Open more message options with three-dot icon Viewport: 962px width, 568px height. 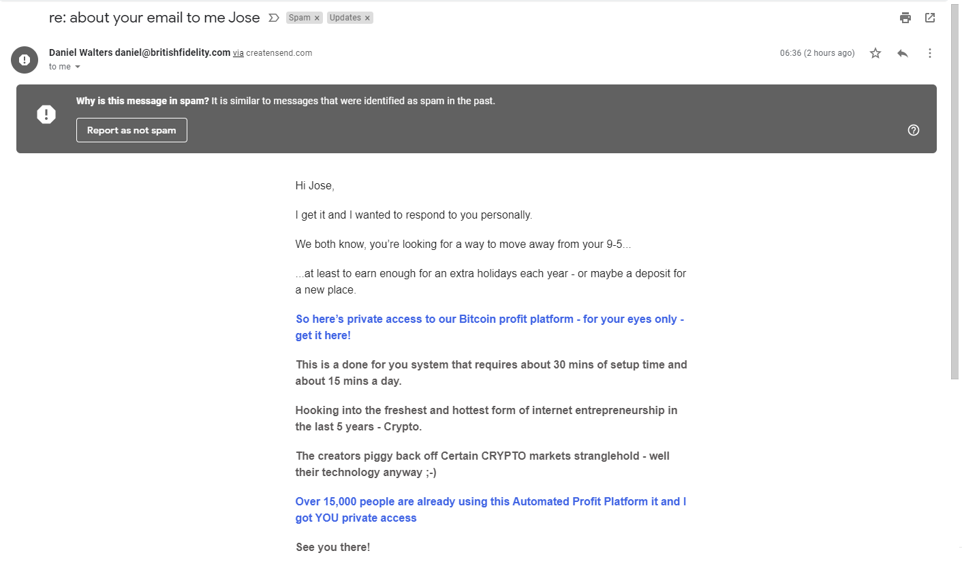(930, 52)
